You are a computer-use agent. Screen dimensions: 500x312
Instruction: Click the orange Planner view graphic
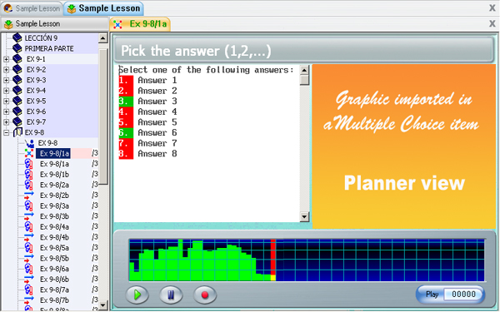403,146
